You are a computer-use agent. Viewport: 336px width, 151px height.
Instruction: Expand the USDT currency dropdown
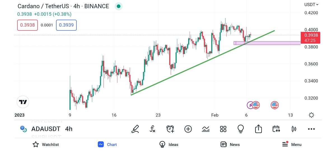[x=311, y=4]
